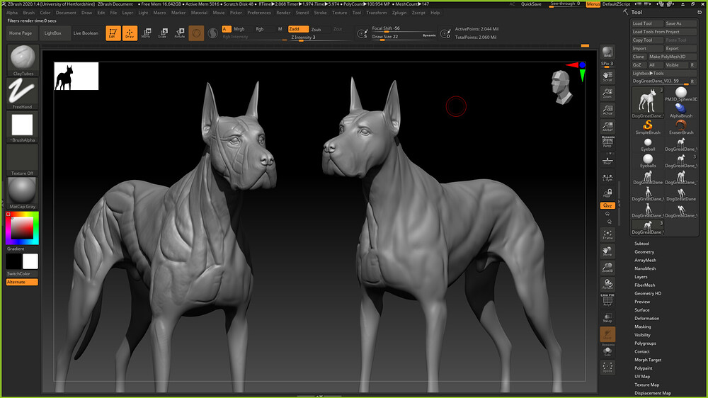The height and width of the screenshot is (398, 708).
Task: Click the Home Page button
Action: tap(21, 33)
